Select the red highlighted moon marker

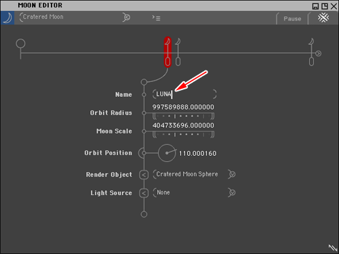(167, 52)
